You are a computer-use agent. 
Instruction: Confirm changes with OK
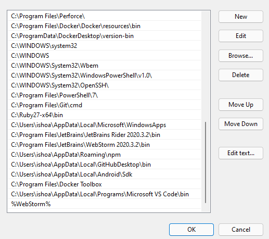(x=191, y=230)
